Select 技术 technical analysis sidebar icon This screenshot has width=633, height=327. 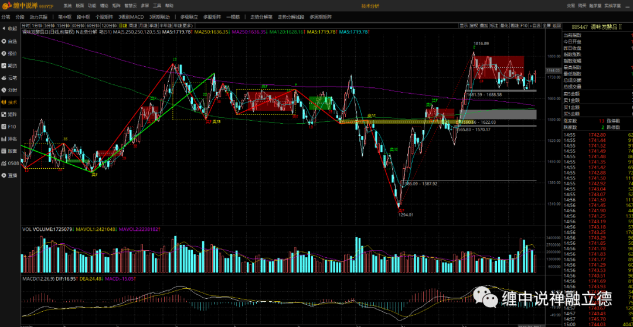[x=9, y=102]
